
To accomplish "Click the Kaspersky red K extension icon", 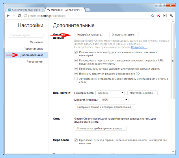I will (x=159, y=16).
